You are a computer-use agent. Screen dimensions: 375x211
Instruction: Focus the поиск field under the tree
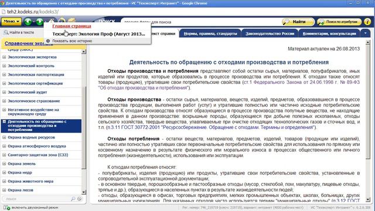[x=36, y=199]
